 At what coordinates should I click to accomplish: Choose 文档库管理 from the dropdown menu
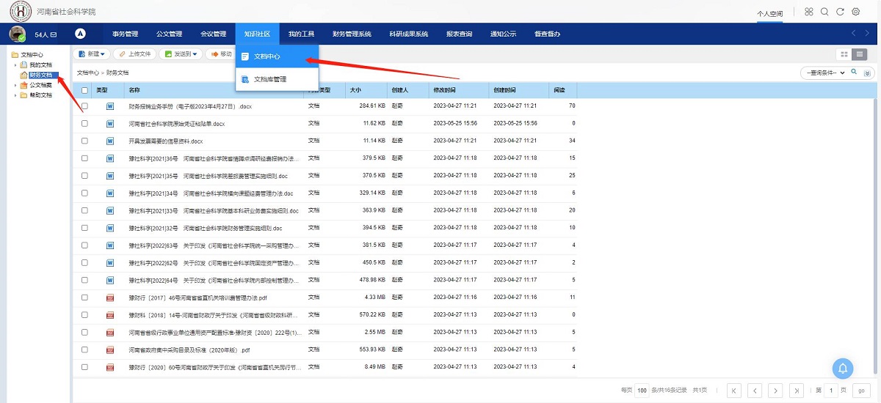pyautogui.click(x=269, y=79)
